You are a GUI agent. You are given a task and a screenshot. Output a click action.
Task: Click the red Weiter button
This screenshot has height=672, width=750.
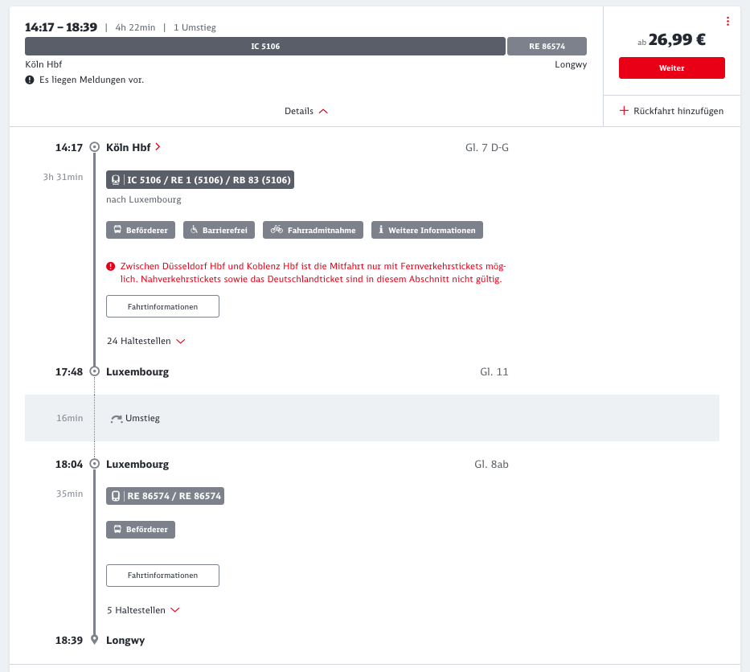point(671,68)
